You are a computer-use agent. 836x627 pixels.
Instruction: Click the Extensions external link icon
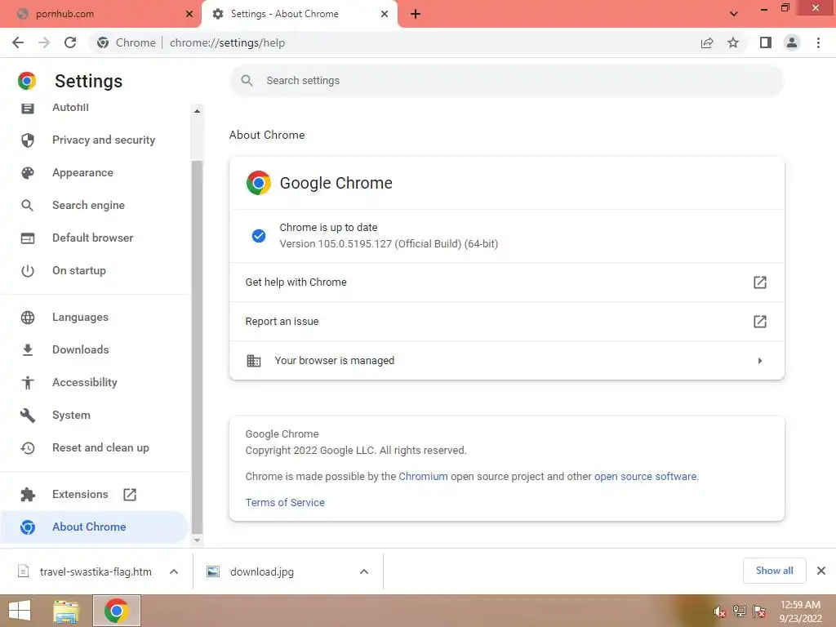(x=130, y=495)
